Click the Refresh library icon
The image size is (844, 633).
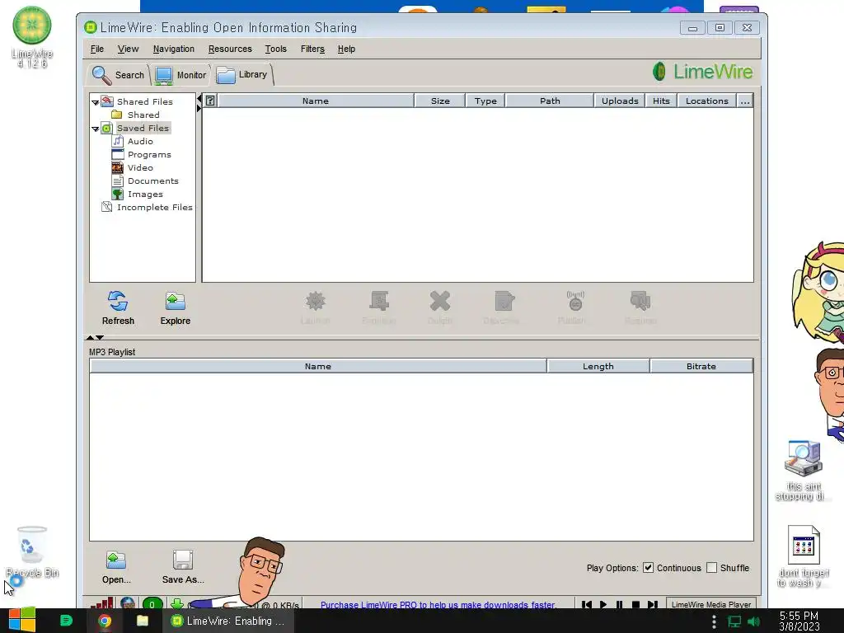pyautogui.click(x=118, y=301)
